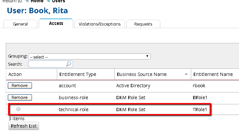The image size is (239, 136).
Task: Select the TRole1 entitlement name cell
Action: (199, 110)
